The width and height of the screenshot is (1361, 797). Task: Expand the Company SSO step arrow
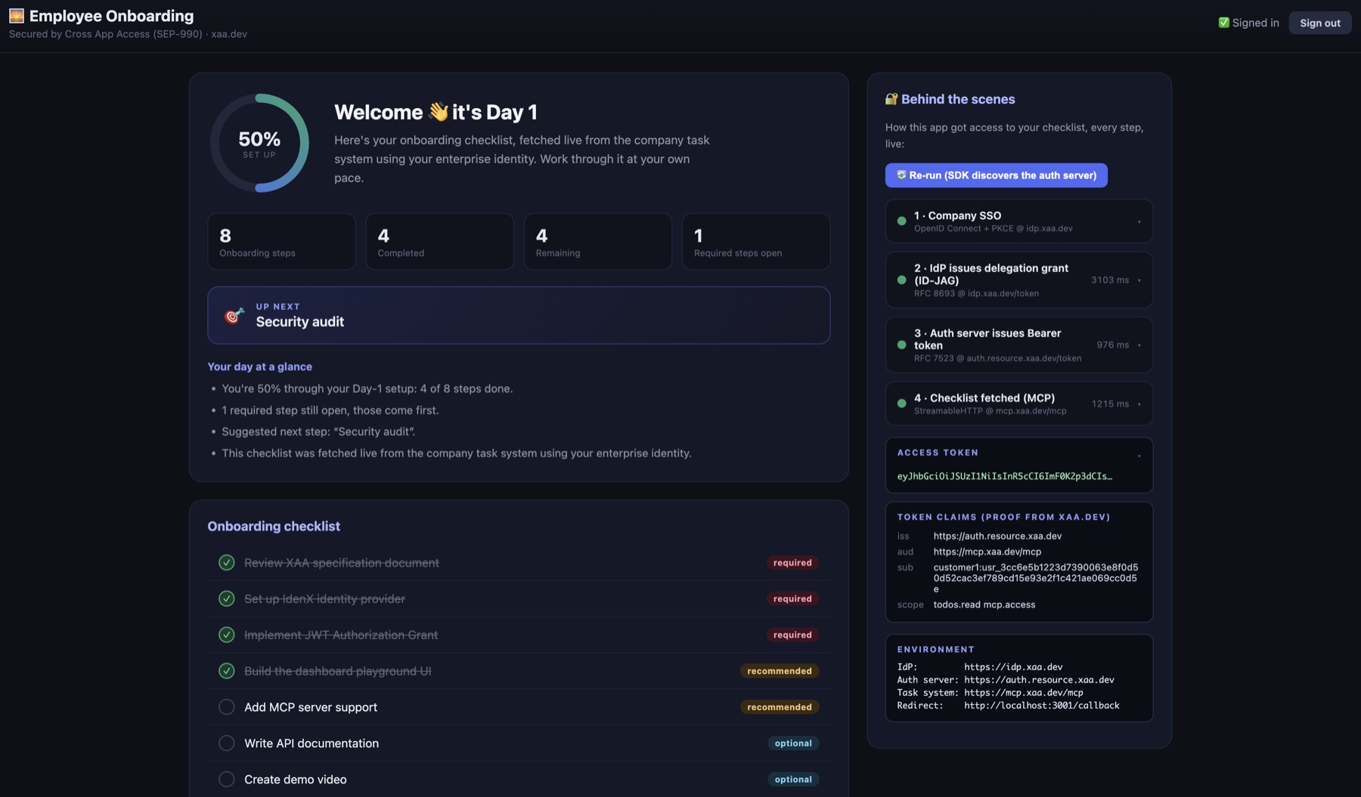1139,222
